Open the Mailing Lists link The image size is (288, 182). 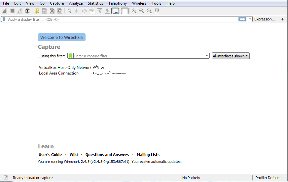pos(148,155)
